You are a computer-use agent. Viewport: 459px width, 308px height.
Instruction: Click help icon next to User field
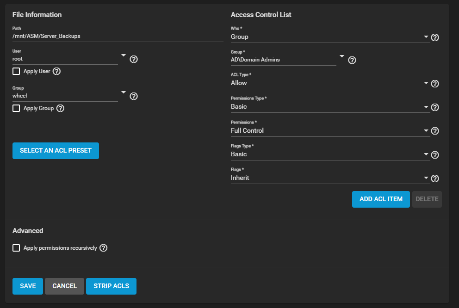134,59
